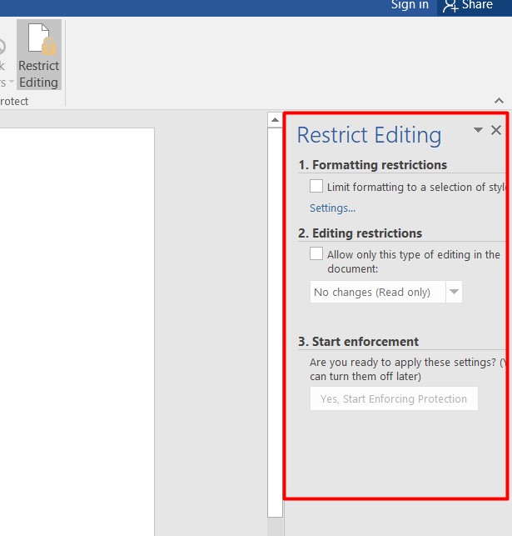The width and height of the screenshot is (512, 536).
Task: Open the formatting restrictions Settings link
Action: [332, 208]
